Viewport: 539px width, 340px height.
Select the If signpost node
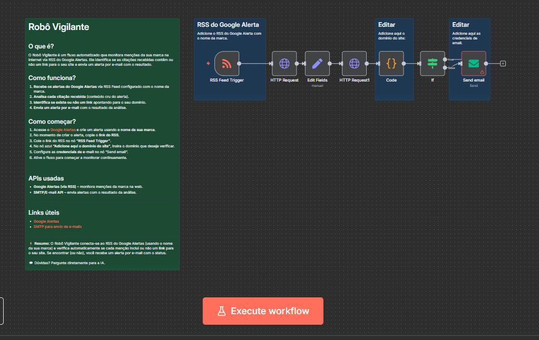433,64
